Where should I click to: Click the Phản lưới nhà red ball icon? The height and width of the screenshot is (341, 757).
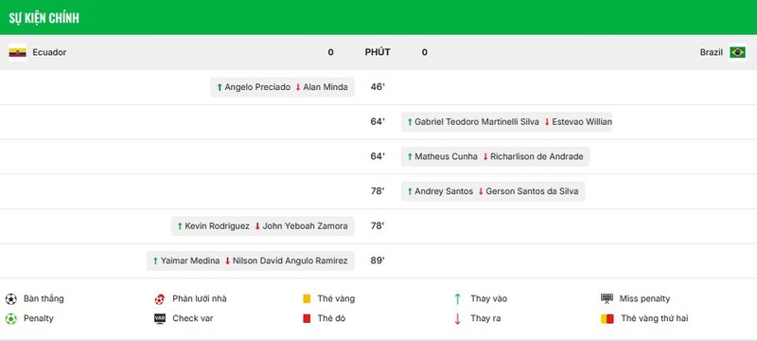159,299
